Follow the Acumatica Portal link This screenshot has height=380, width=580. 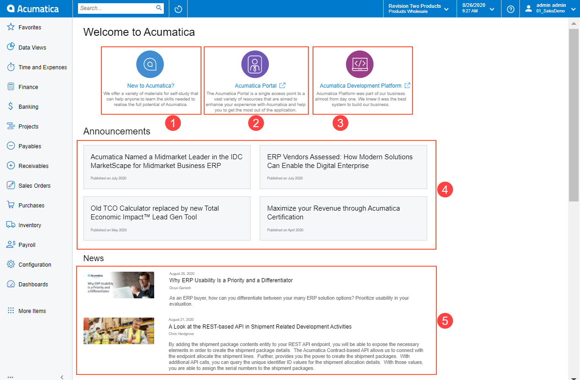[256, 86]
